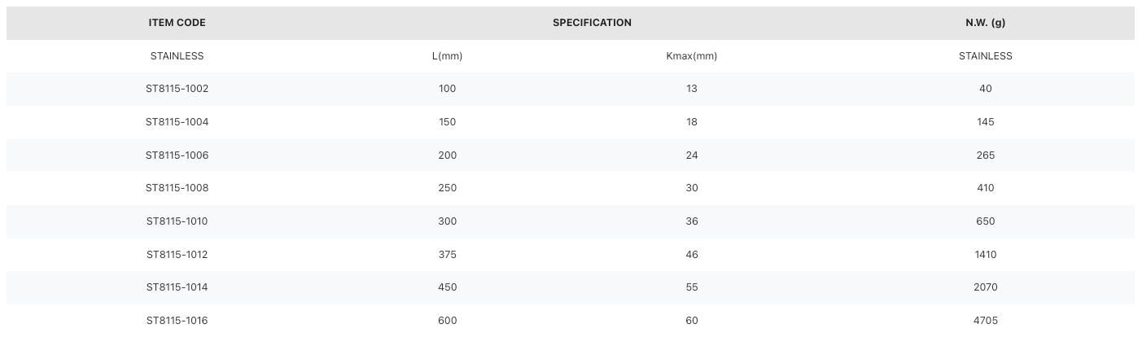
Task: Click the 600 length value
Action: [x=447, y=321]
